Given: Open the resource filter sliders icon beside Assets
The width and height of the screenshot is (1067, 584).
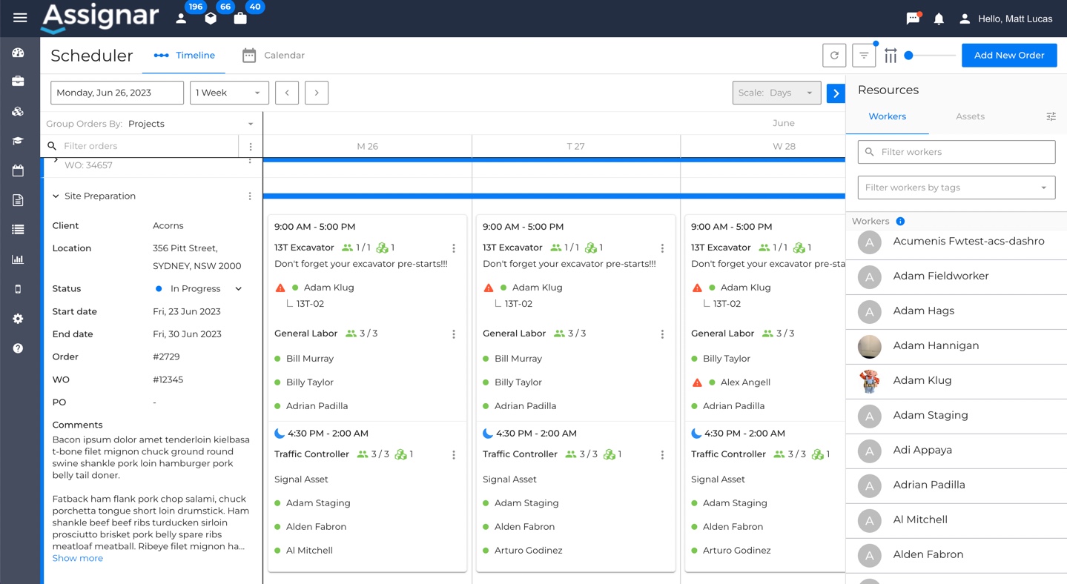Looking at the screenshot, I should click(x=1051, y=116).
